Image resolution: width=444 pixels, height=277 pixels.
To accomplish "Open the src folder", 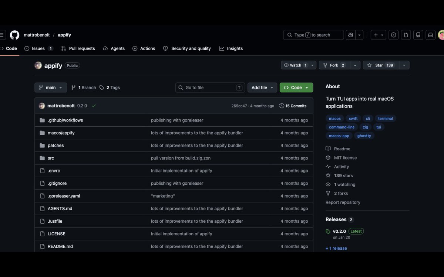I will [51, 158].
